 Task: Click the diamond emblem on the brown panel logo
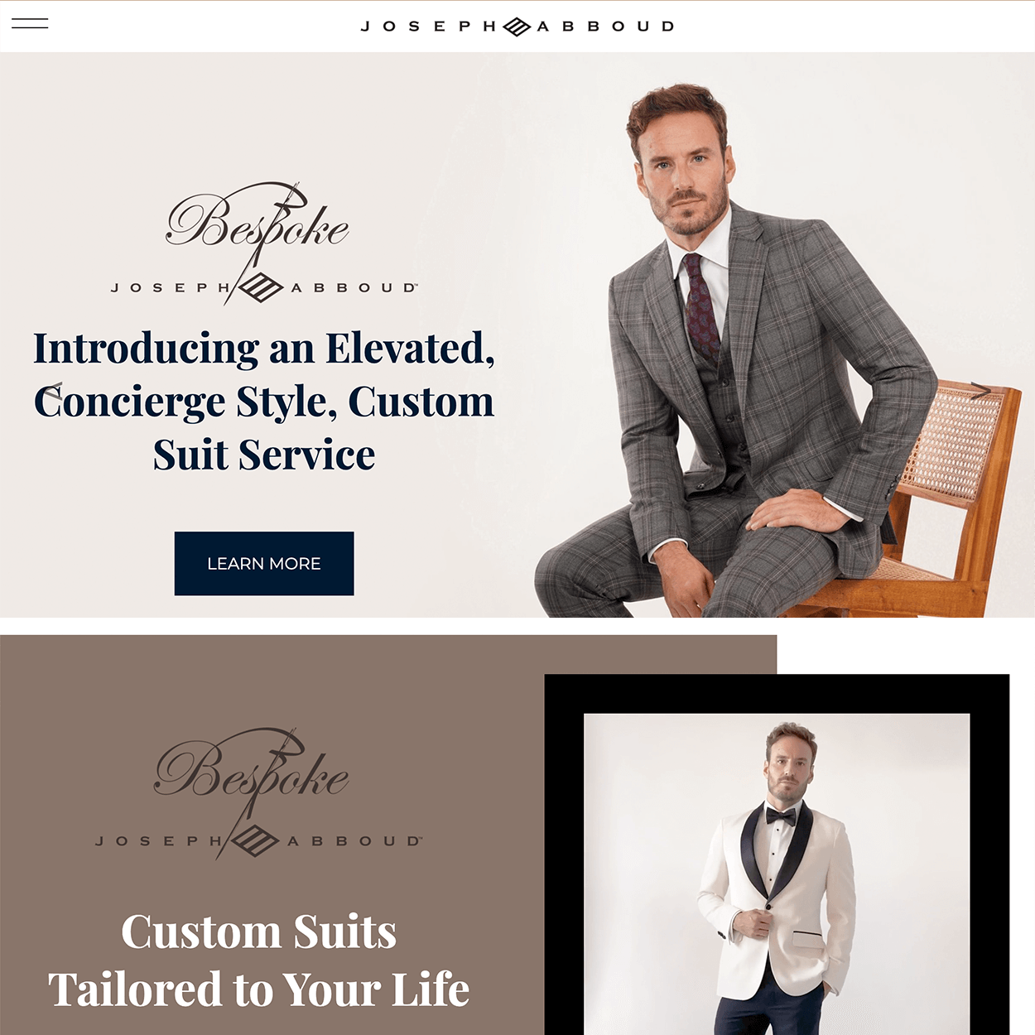coord(255,840)
